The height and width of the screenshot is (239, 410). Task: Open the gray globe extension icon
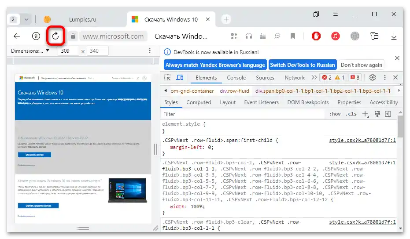pyautogui.click(x=355, y=36)
